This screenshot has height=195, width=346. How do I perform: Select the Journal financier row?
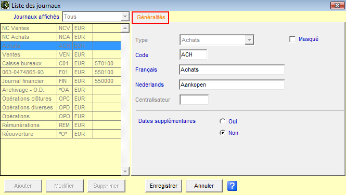(x=60, y=81)
